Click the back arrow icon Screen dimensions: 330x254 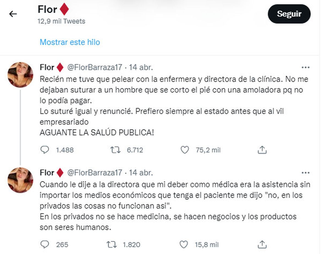click(x=13, y=14)
